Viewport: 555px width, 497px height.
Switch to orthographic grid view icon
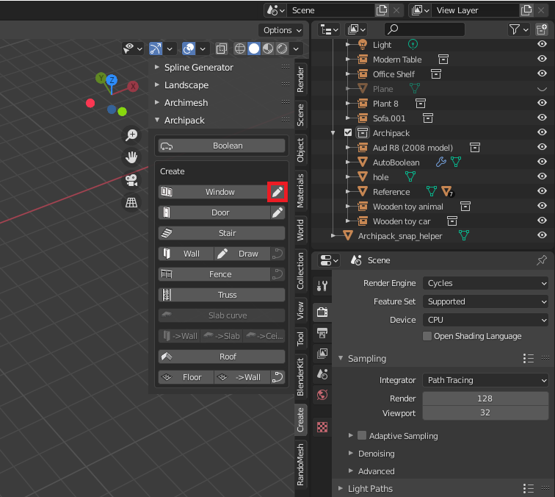[x=131, y=202]
